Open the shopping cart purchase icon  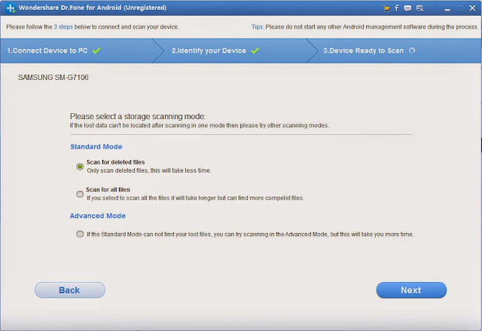[386, 8]
